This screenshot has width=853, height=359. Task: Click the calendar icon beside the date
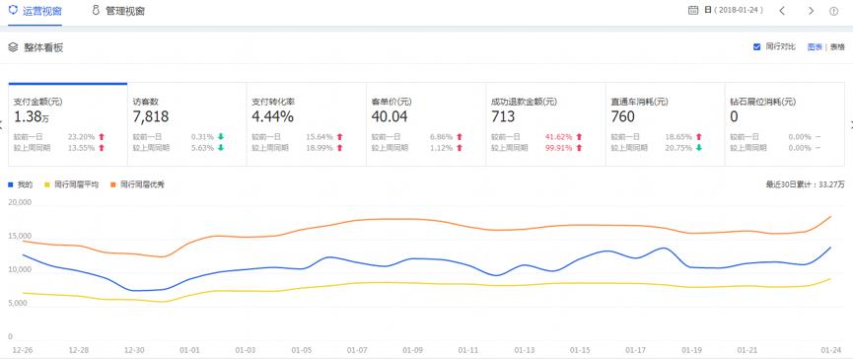point(692,10)
